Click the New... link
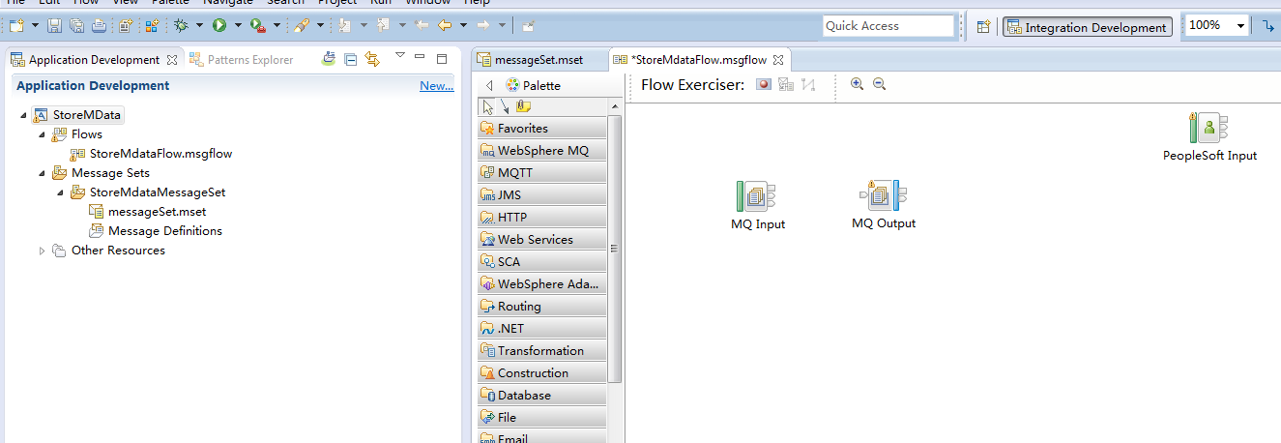Image resolution: width=1281 pixels, height=443 pixels. click(436, 86)
